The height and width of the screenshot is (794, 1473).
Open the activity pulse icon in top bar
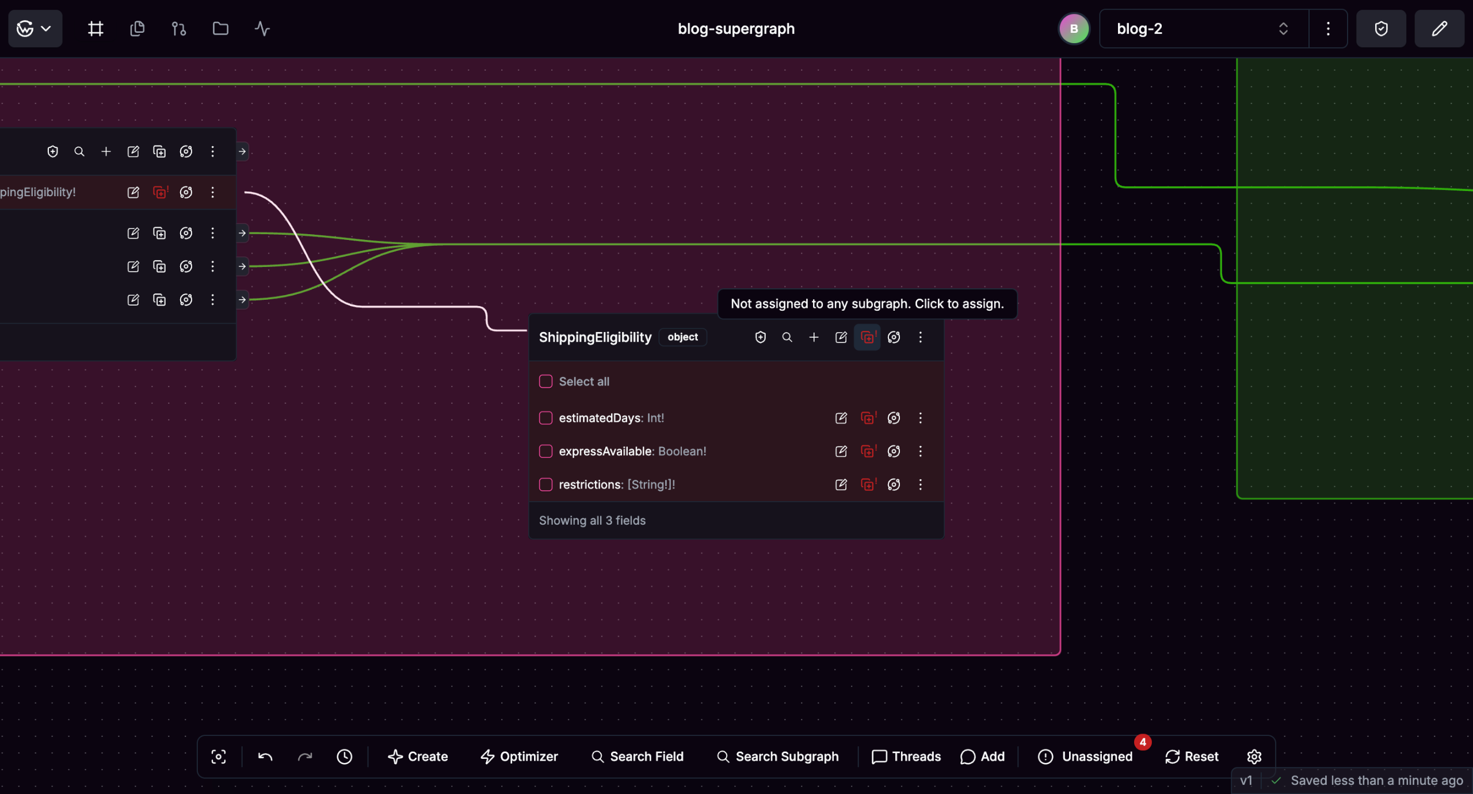tap(262, 29)
